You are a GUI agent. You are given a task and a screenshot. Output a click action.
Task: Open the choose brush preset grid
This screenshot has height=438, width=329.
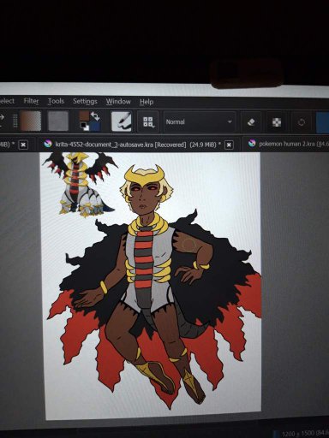coord(148,121)
